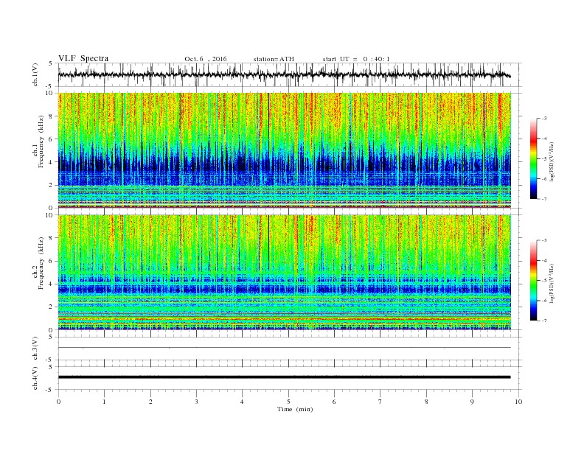584x451 pixels.
Task: Click the '10' tick at time axis end
Action: point(518,402)
